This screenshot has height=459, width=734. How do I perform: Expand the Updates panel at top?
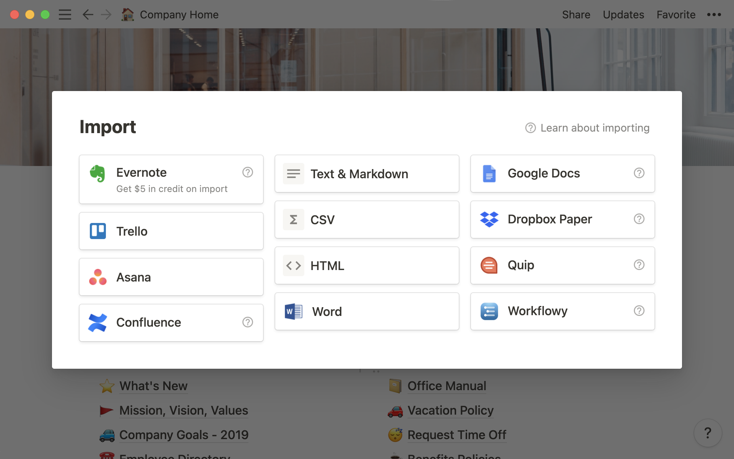click(623, 14)
